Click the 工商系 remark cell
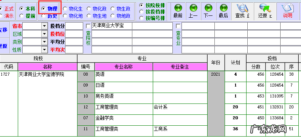Image resolution: width=301 pixels, height=140 pixels. [x=180, y=131]
